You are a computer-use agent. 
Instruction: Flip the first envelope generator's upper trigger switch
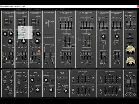[93, 77]
